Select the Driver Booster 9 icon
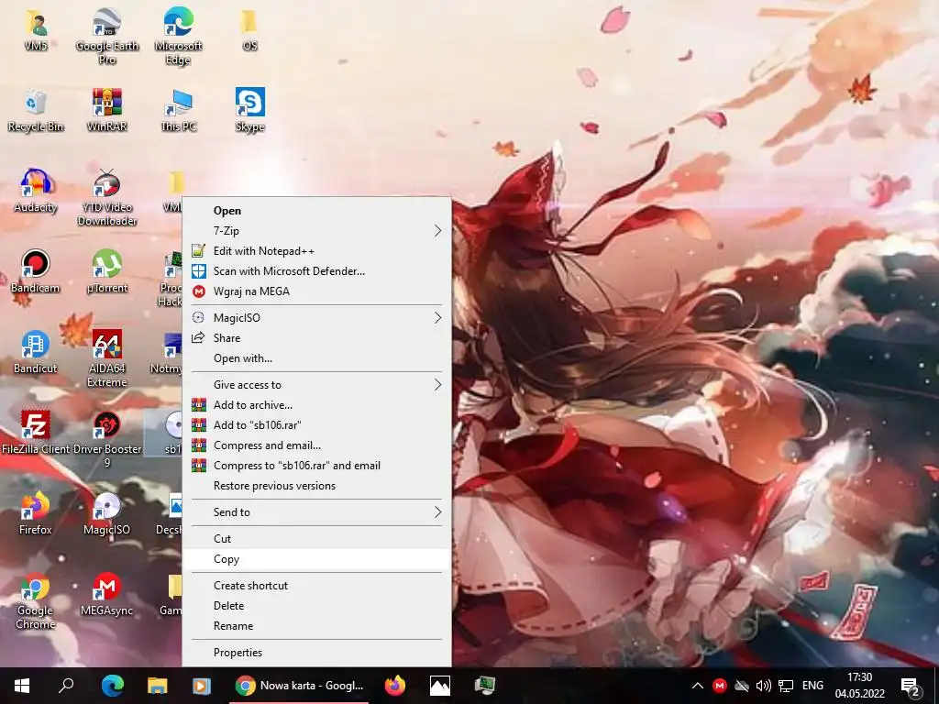 coord(107,439)
